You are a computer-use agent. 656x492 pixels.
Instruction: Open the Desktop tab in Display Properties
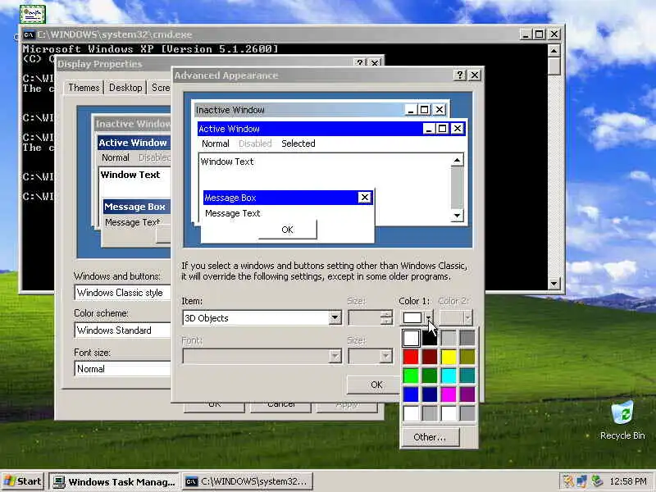125,88
